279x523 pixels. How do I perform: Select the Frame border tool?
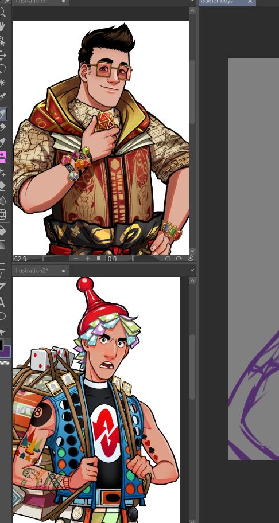click(3, 274)
